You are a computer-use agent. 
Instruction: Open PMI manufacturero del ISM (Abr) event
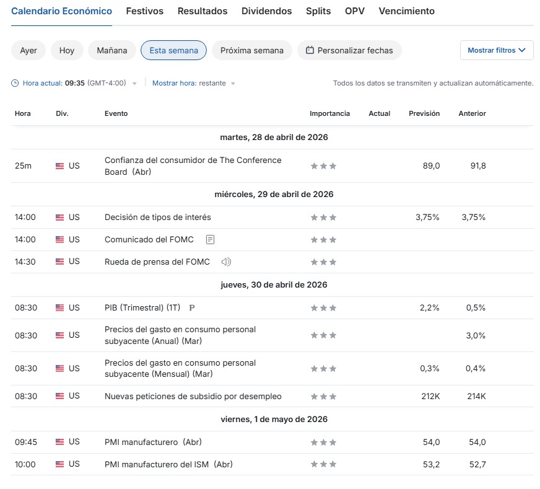pyautogui.click(x=168, y=464)
